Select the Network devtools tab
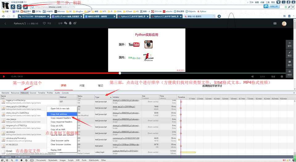Image resolution: width=296 pixels, height=162 pixels. 25,93
